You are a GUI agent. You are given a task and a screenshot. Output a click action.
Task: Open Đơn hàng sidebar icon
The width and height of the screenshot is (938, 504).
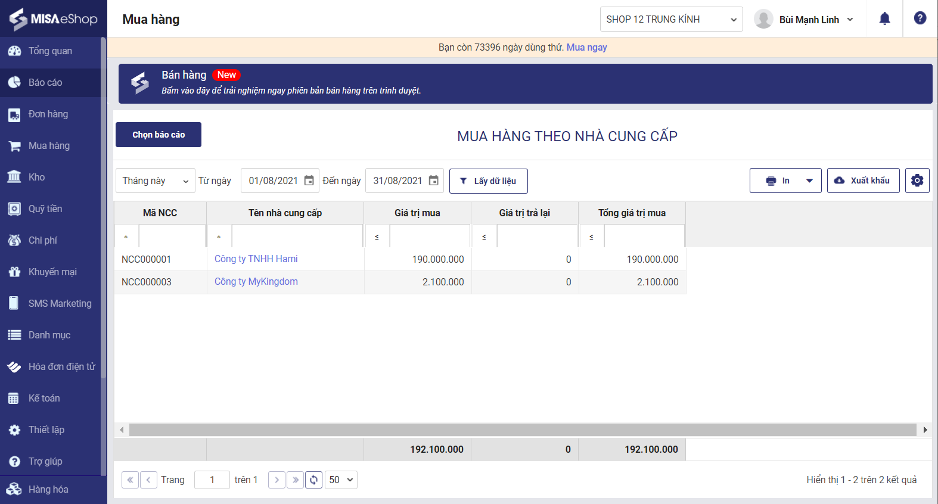coord(14,114)
